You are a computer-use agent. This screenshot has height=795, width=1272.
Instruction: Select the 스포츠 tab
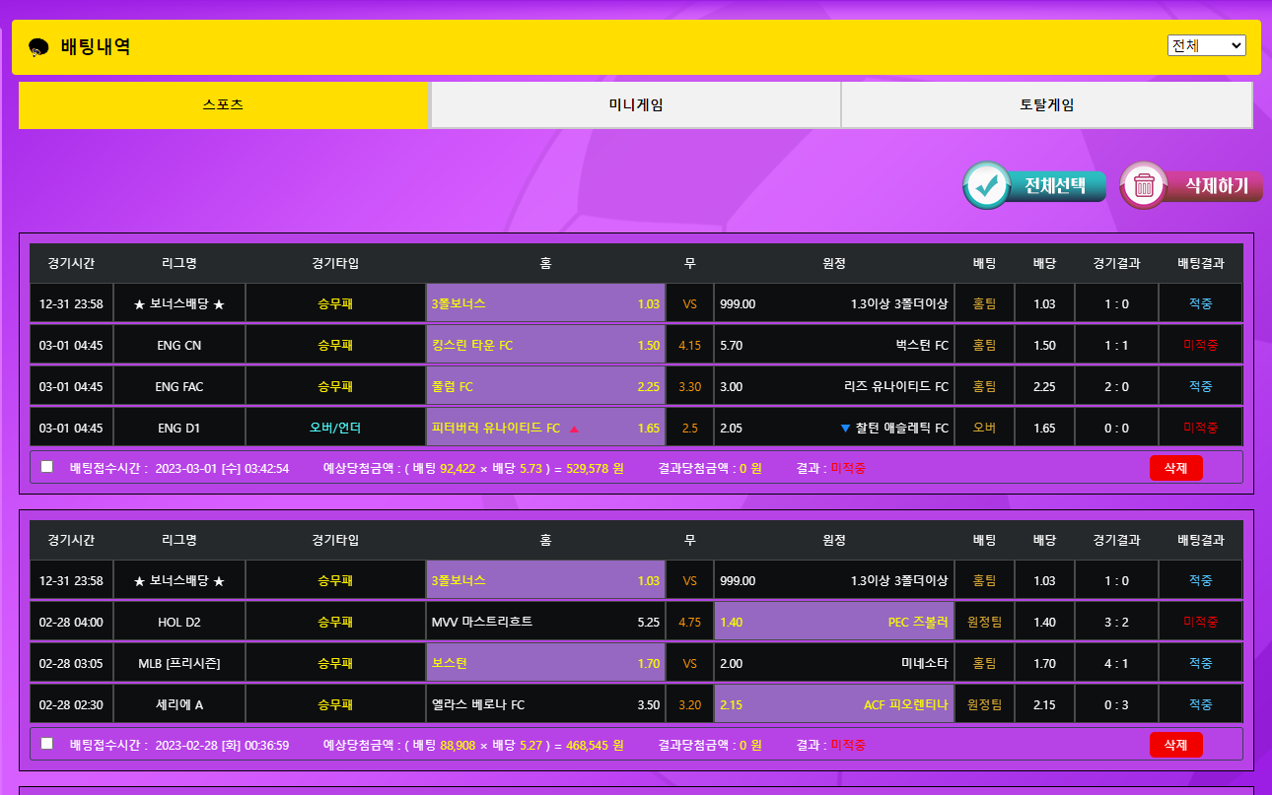[223, 105]
